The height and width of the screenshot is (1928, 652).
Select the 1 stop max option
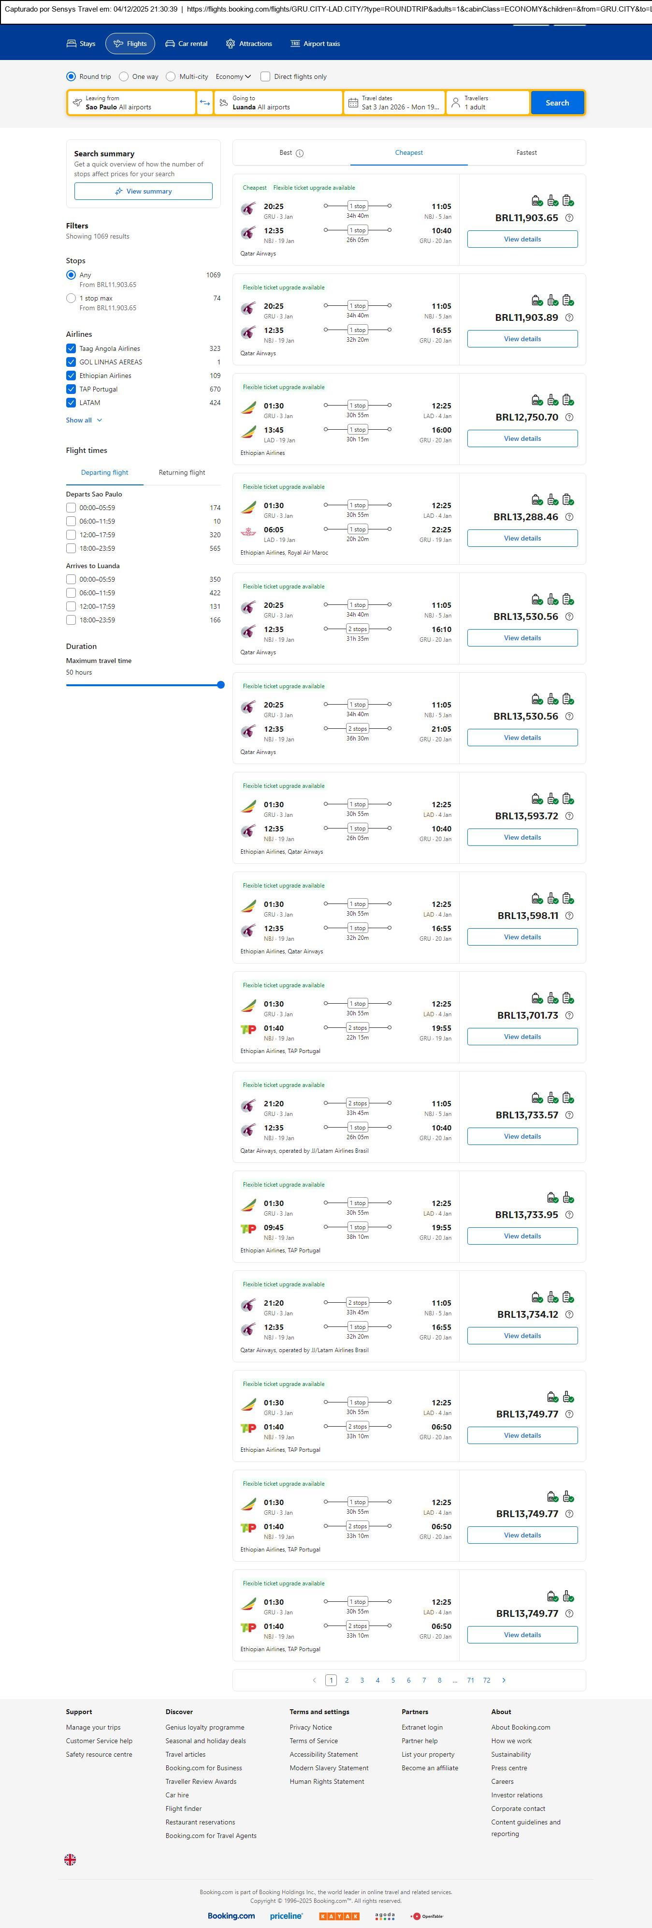coord(71,298)
